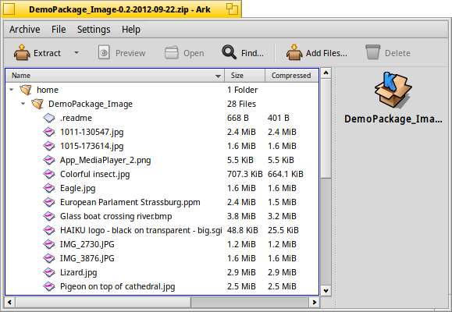
Task: Open the Archive menu
Action: [x=24, y=30]
